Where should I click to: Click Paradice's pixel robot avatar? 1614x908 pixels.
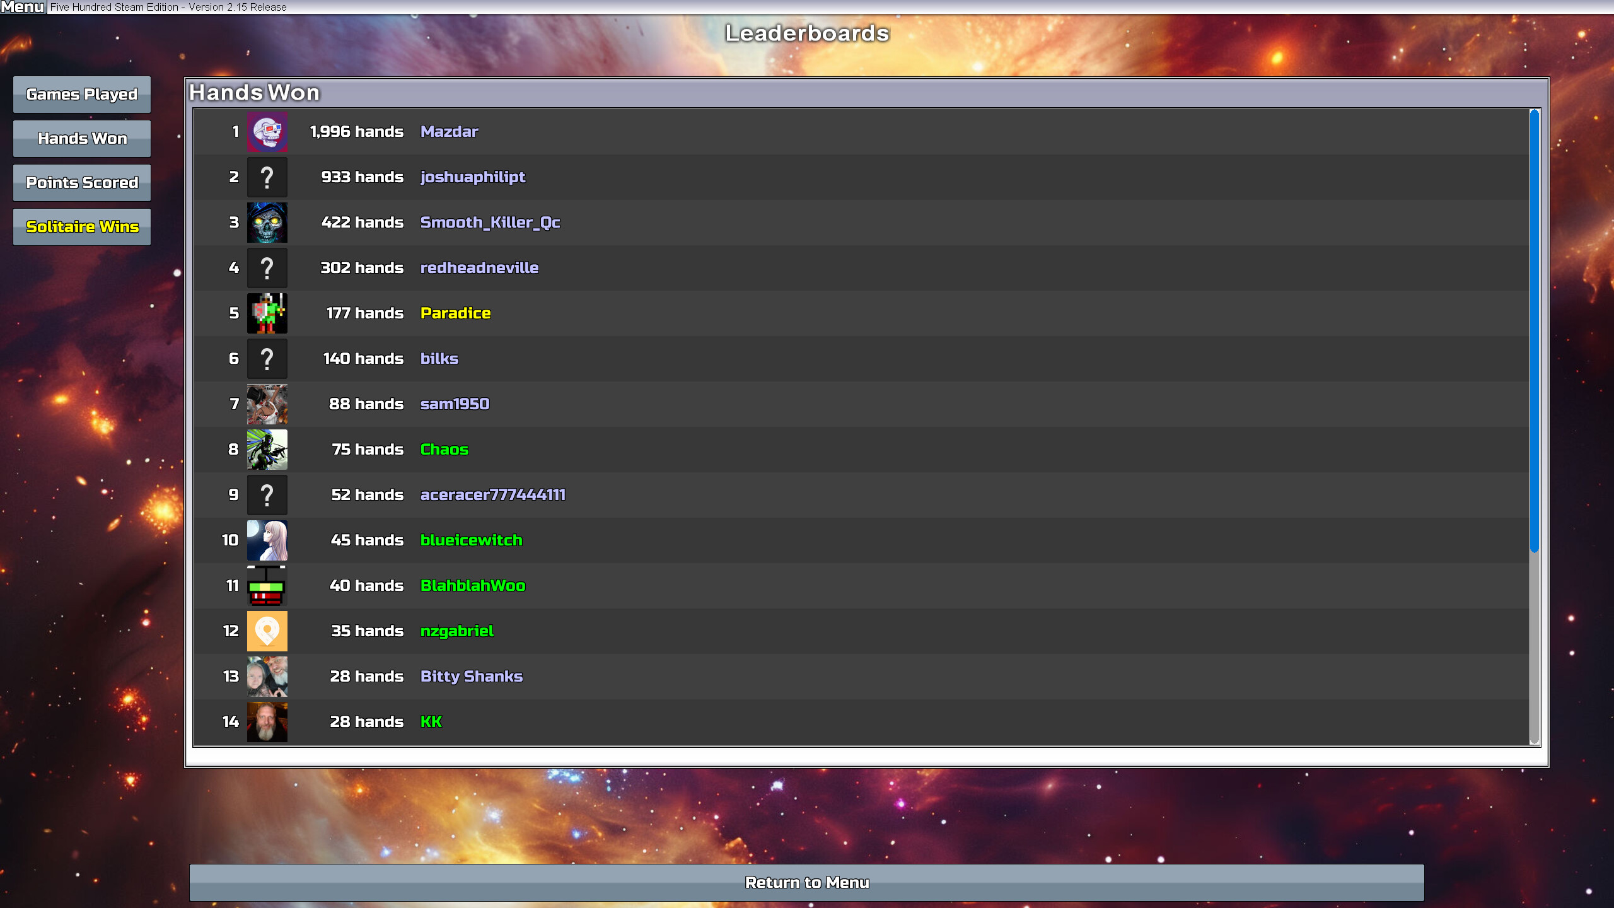click(267, 313)
